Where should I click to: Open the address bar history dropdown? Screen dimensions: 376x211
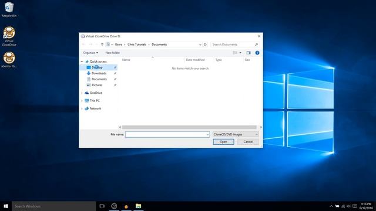(200, 45)
